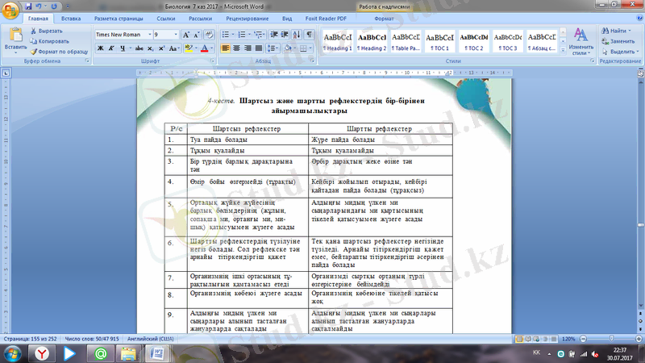This screenshot has width=645, height=363.
Task: Click the Заменить button
Action: coord(621,40)
